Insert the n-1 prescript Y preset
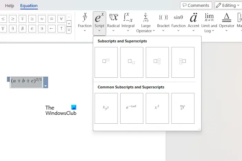Screen dimensions: 242x161 point(183,108)
